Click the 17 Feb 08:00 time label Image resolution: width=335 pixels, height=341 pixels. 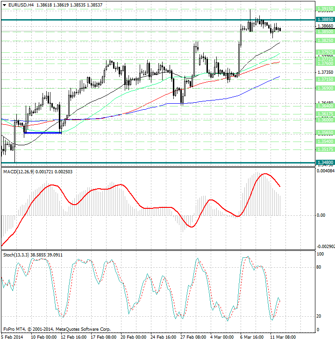104,337
